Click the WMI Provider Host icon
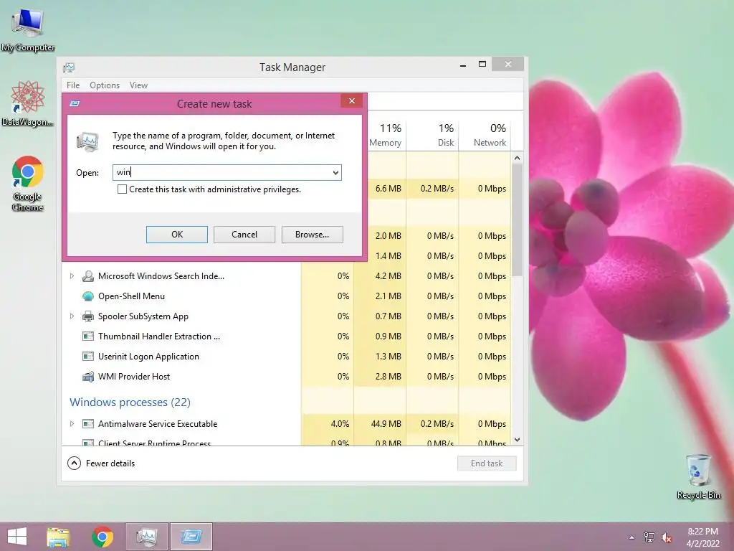Screen dimensions: 734x551 (88, 377)
